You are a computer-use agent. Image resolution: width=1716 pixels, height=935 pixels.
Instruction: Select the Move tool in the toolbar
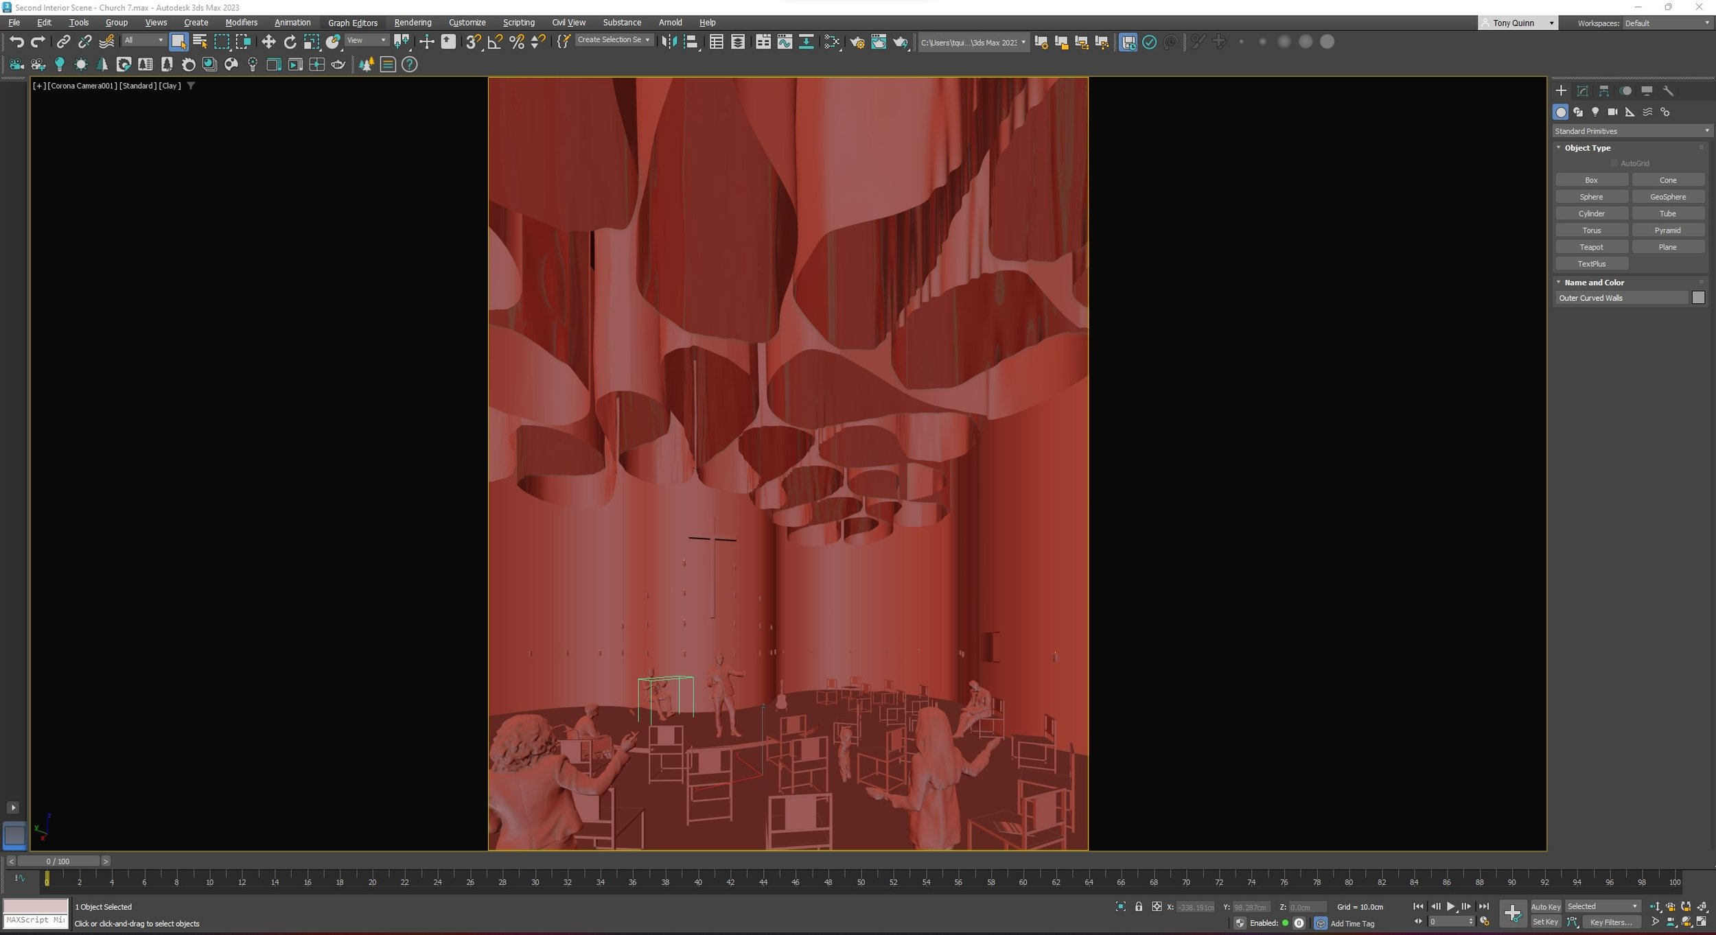pos(268,42)
